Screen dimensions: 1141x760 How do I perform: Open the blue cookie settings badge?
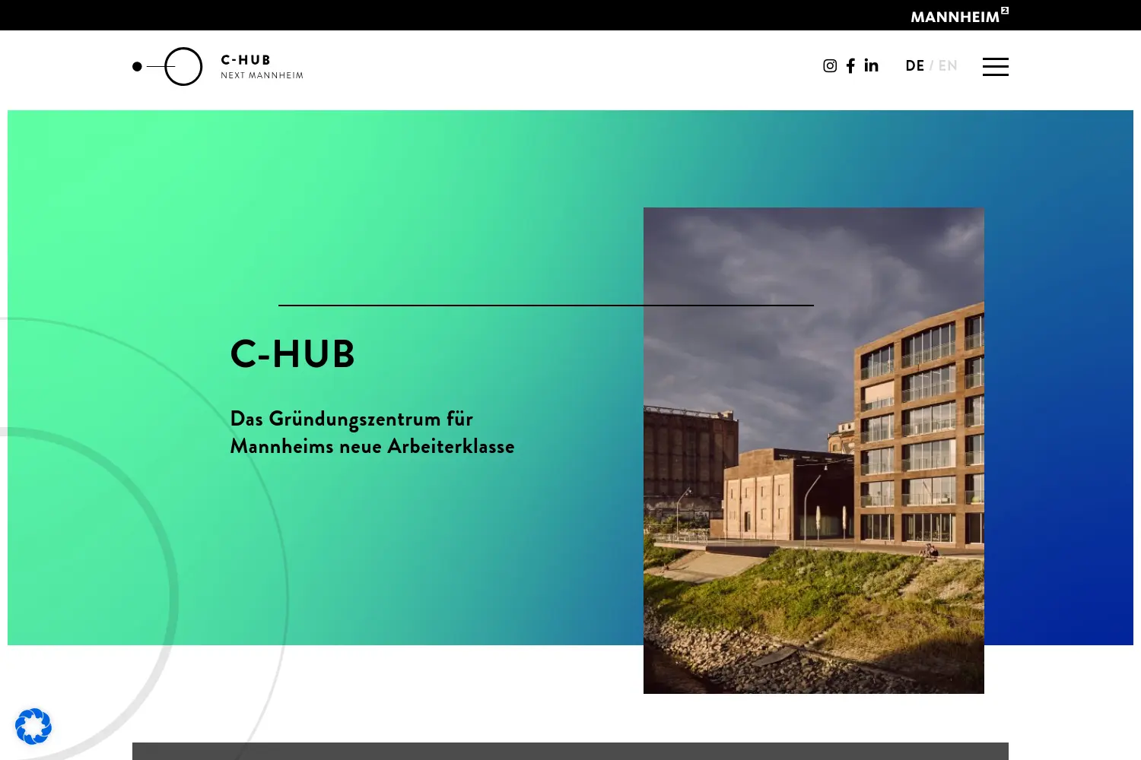click(33, 727)
